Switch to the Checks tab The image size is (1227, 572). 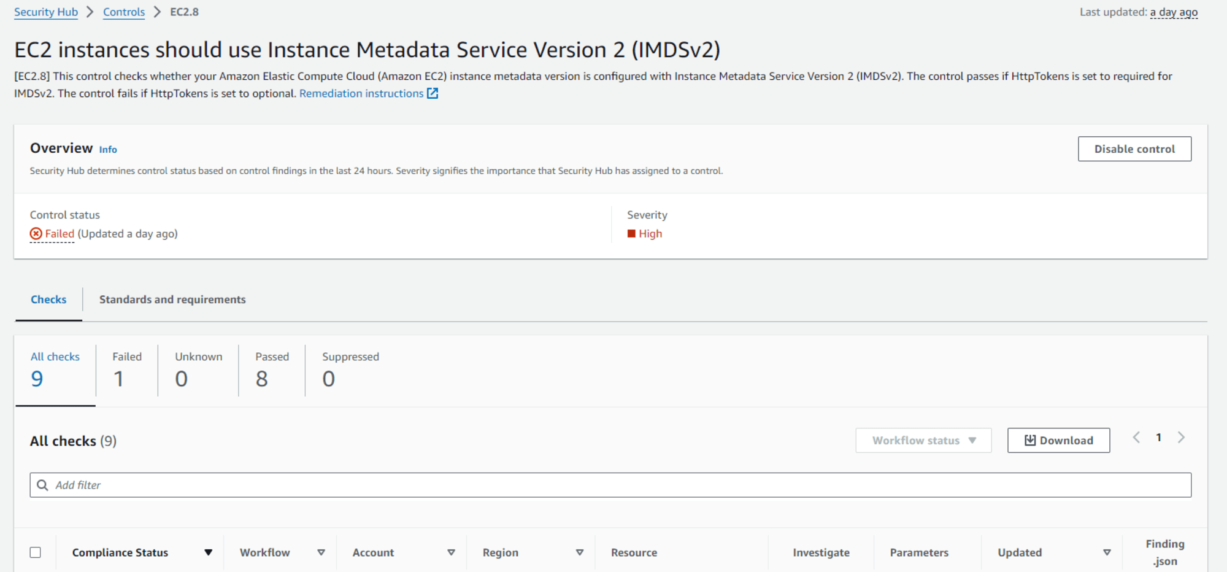click(48, 300)
